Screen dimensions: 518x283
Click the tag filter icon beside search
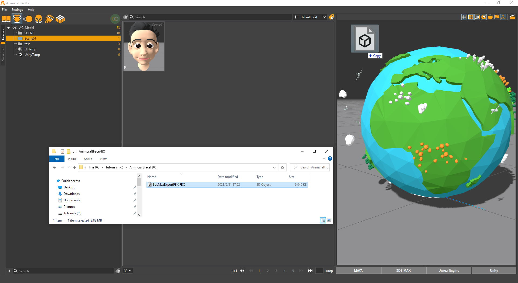125,17
